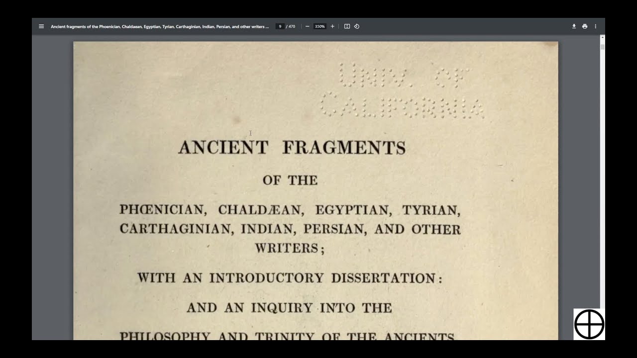This screenshot has width=637, height=358.
Task: Zoom in with the plus button
Action: coord(332,26)
